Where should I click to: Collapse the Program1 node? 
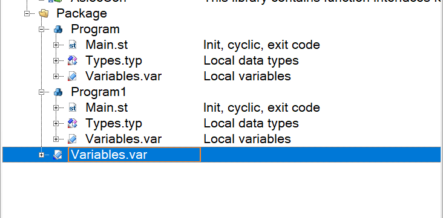pos(42,92)
